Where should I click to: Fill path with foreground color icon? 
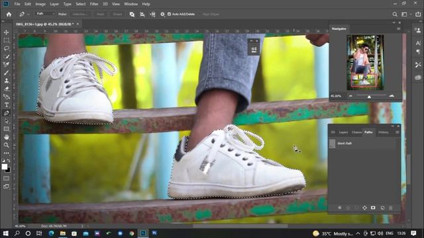point(340,208)
